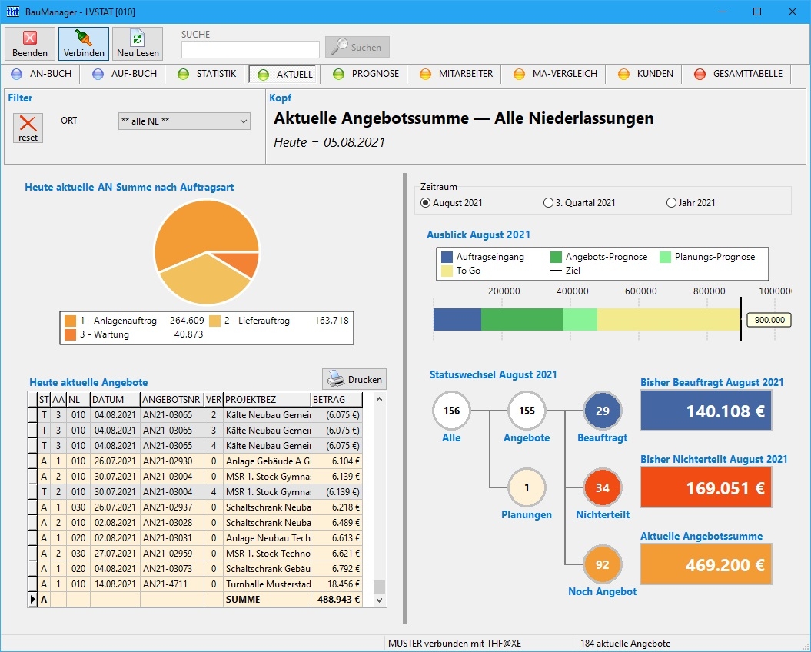Image resolution: width=811 pixels, height=652 pixels.
Task: Click the 2 - Lieferauftrag legend swatch
Action: 214,321
